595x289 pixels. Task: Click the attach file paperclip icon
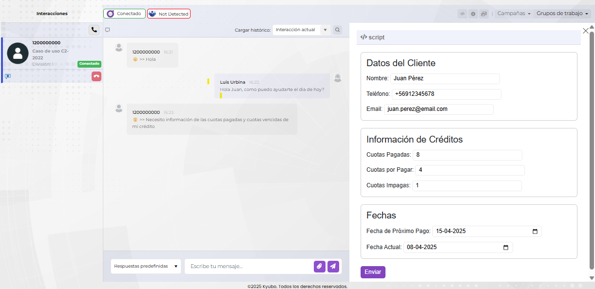coord(319,266)
